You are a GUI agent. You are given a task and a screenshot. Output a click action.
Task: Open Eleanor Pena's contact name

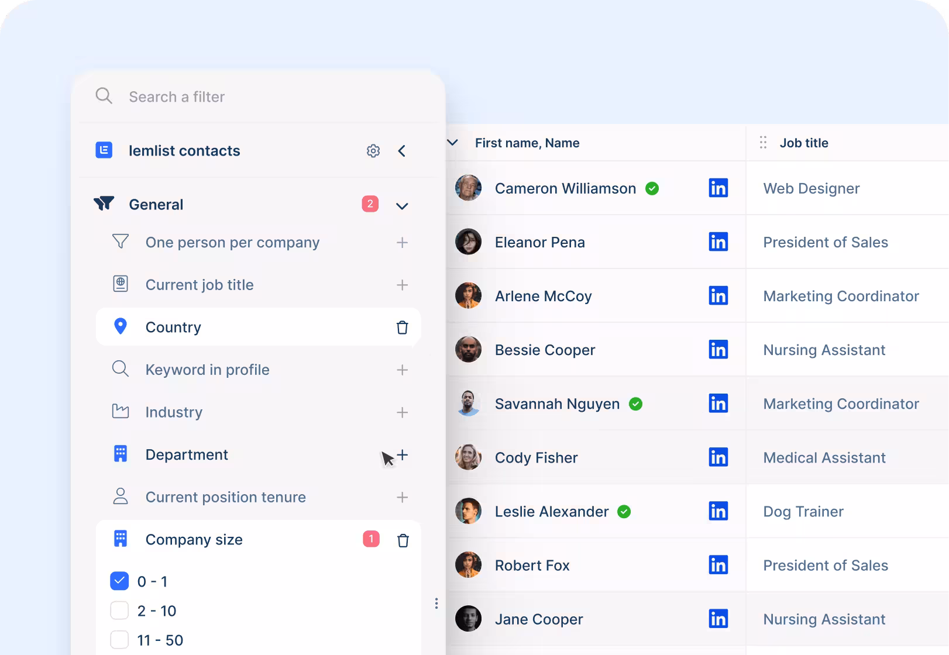(x=539, y=242)
